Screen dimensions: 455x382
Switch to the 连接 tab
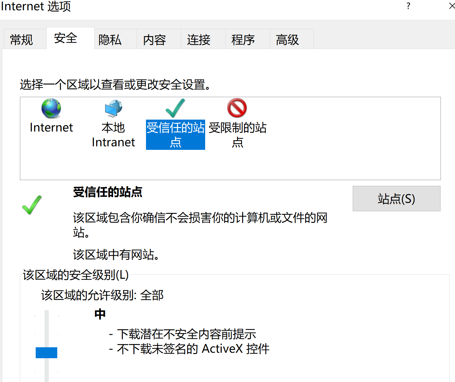[199, 40]
